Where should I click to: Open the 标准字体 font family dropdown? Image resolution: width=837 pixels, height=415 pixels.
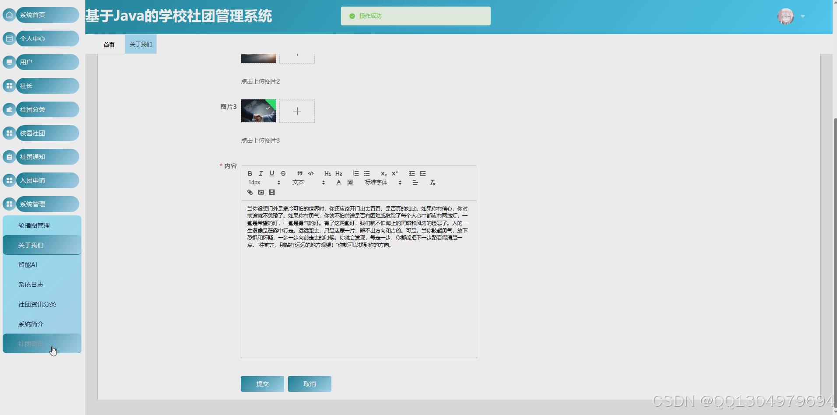[x=382, y=183]
